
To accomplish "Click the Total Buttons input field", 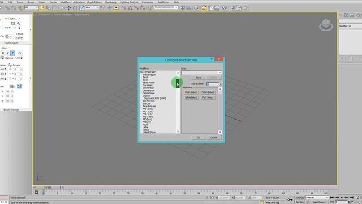I will point(213,84).
